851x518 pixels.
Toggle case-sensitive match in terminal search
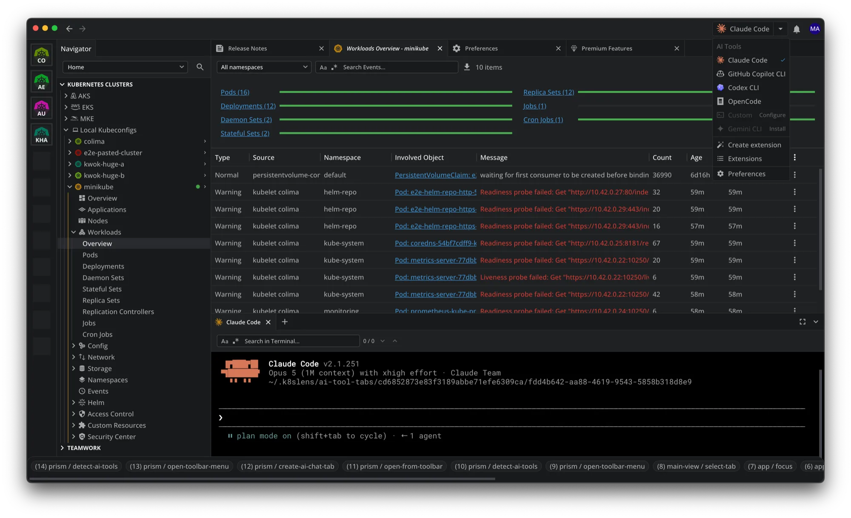pyautogui.click(x=225, y=341)
